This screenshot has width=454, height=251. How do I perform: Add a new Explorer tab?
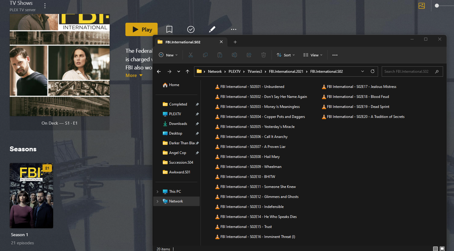tap(235, 42)
